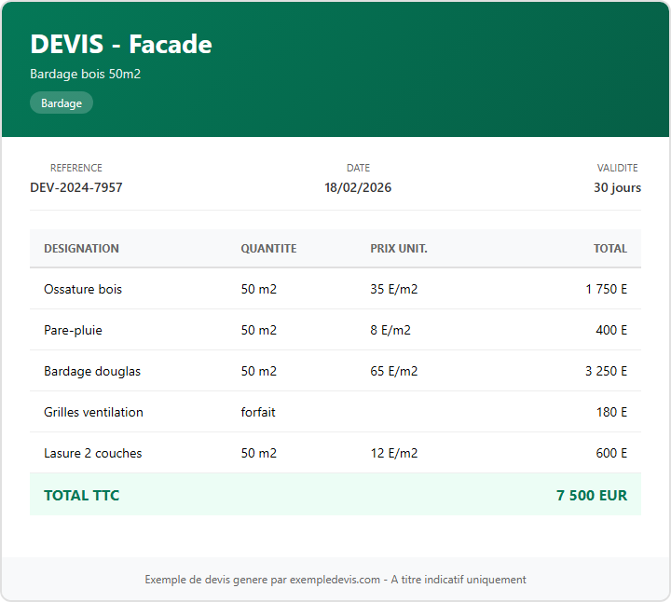671x602 pixels.
Task: Select the Grilles ventilation row label
Action: click(x=93, y=412)
